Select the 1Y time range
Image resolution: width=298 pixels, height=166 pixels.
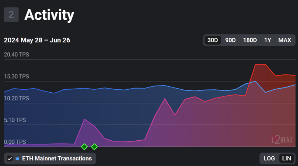click(267, 40)
